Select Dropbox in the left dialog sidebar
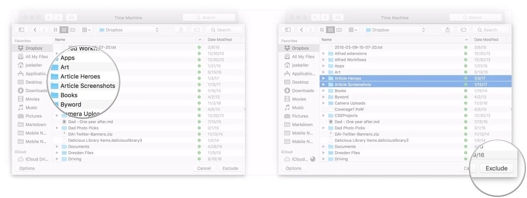527x198 pixels. point(33,48)
